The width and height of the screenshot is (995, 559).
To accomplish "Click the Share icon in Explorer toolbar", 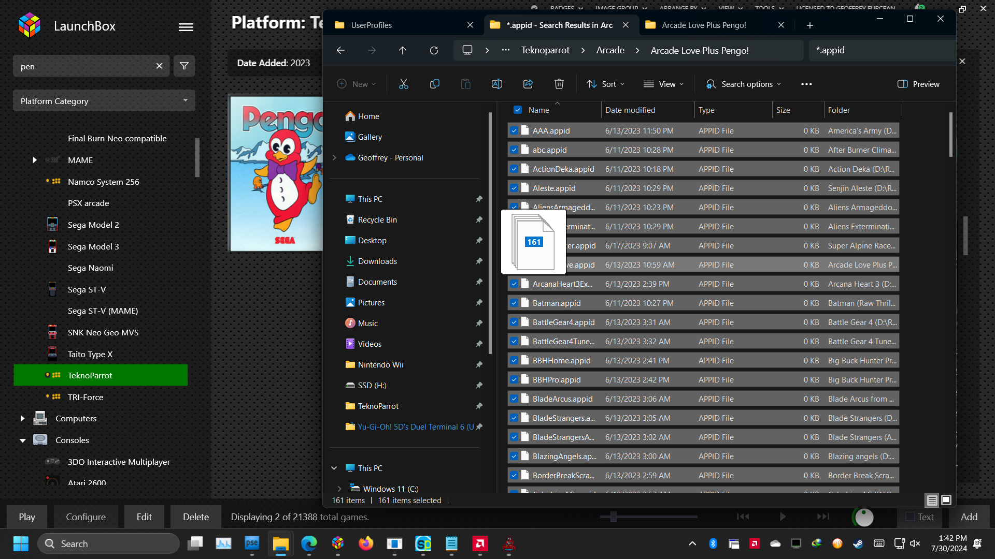I will point(528,84).
